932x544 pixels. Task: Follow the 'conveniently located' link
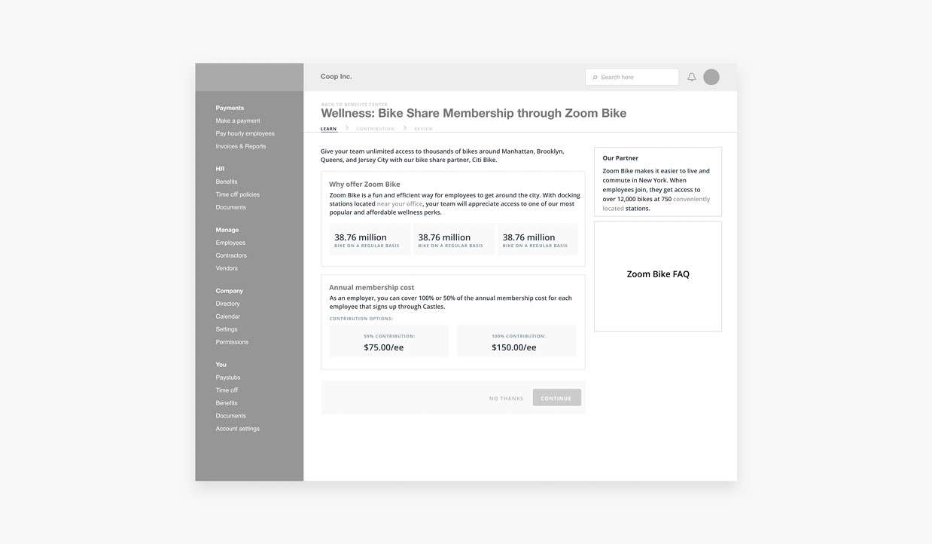coord(656,203)
